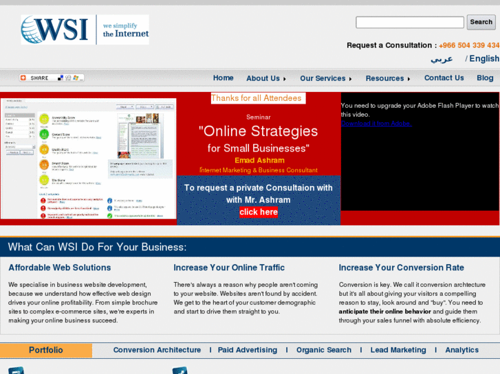This screenshot has width=500, height=374.
Task: Switch the language to Arabic
Action: pyautogui.click(x=442, y=59)
